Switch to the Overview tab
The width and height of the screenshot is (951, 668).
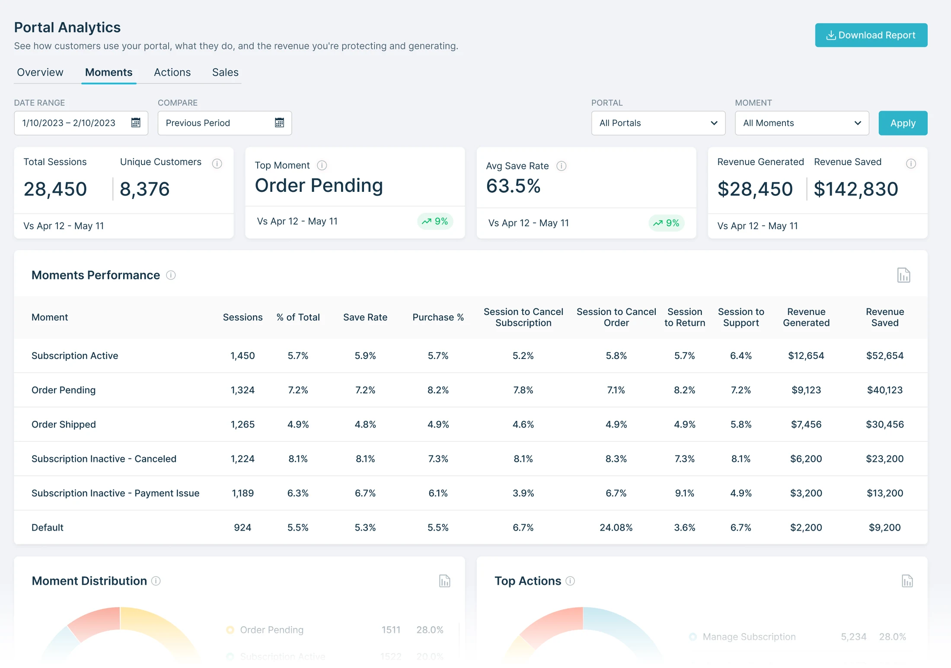[x=40, y=72]
